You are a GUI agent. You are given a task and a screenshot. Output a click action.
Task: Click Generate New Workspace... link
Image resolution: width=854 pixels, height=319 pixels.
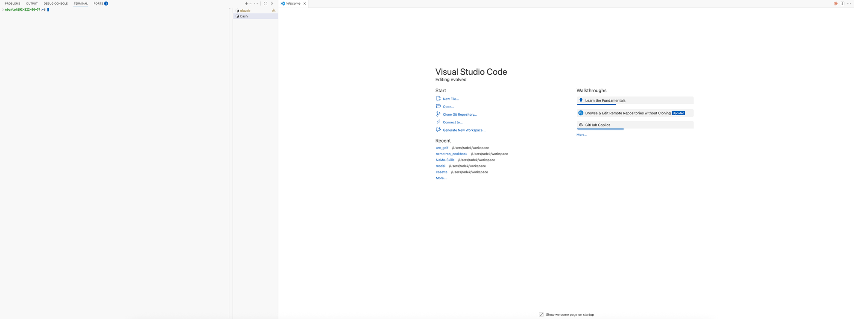point(464,130)
